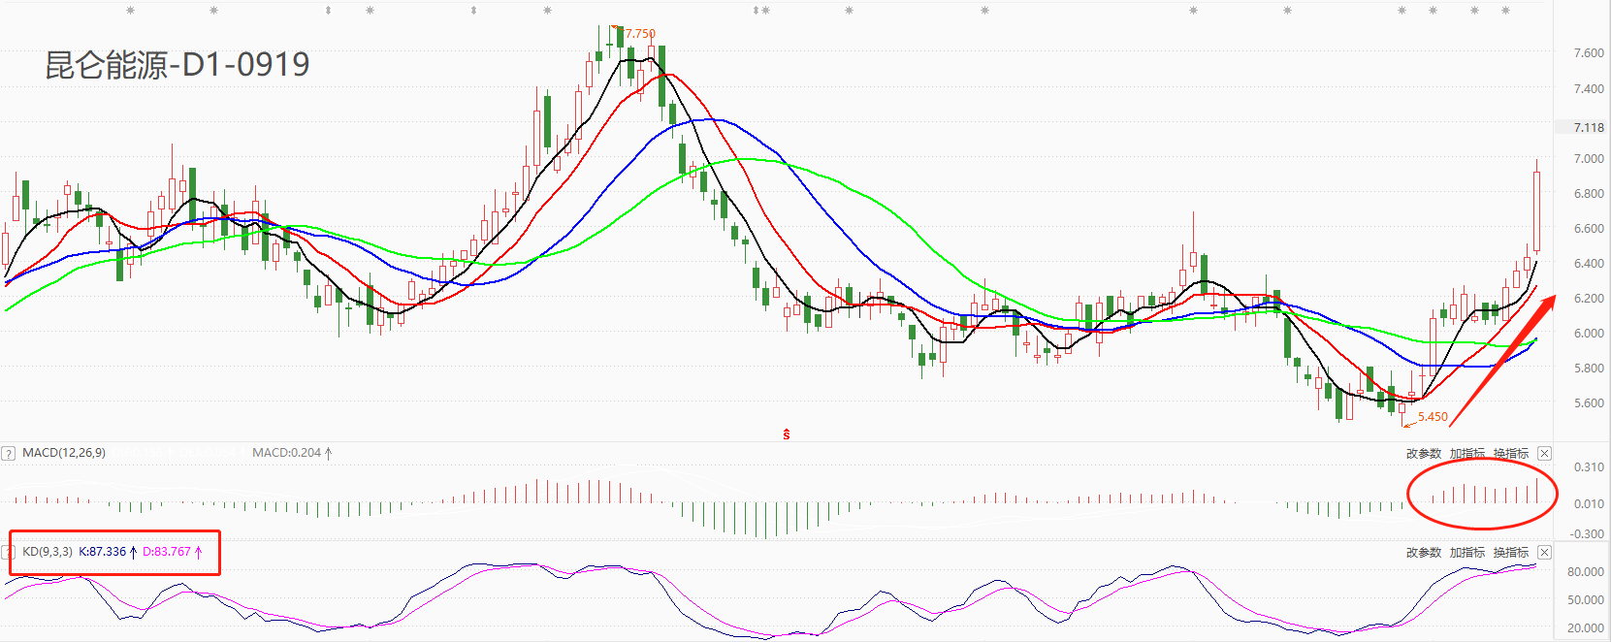Click 加指标 in the KD panel
The image size is (1611, 642).
pos(1466,552)
